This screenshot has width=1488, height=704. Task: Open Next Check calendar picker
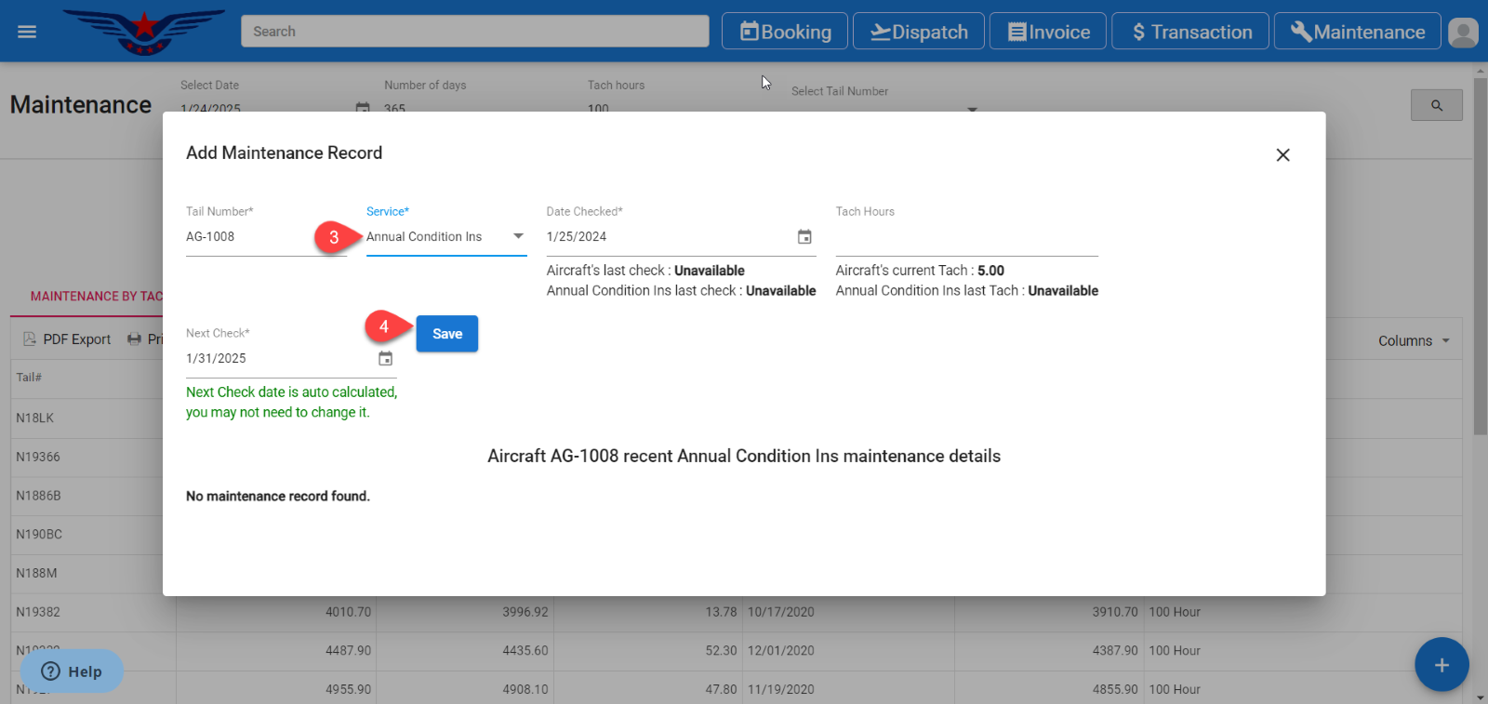(385, 359)
